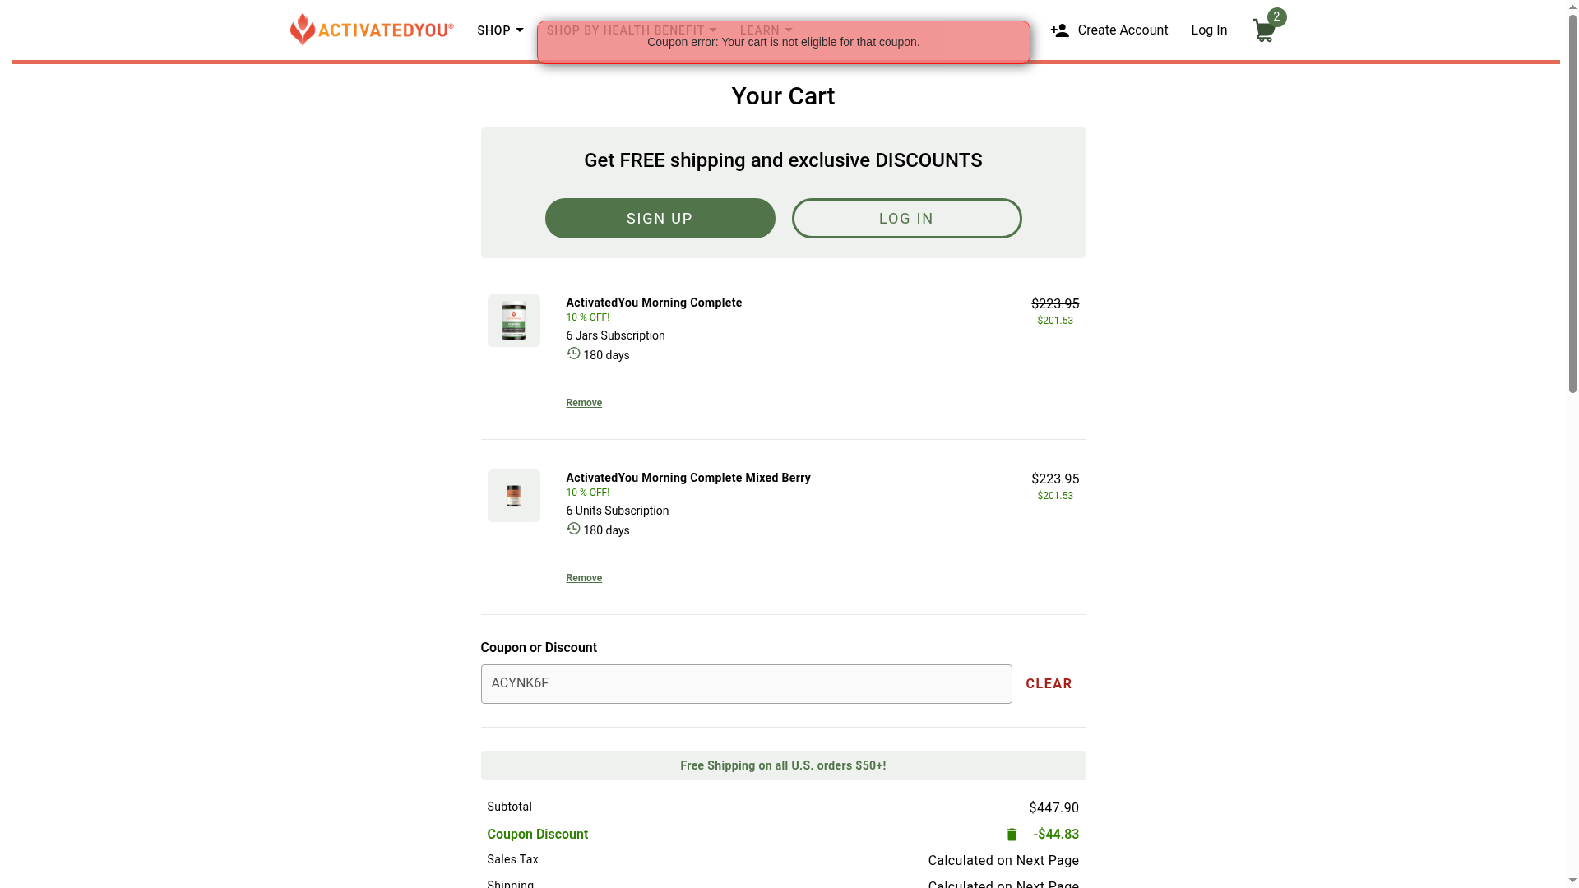Clear the entered coupon code
This screenshot has width=1579, height=888.
(1049, 684)
